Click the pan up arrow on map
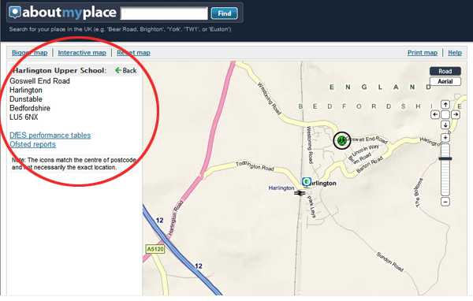This screenshot has width=473, height=301. coord(445,105)
